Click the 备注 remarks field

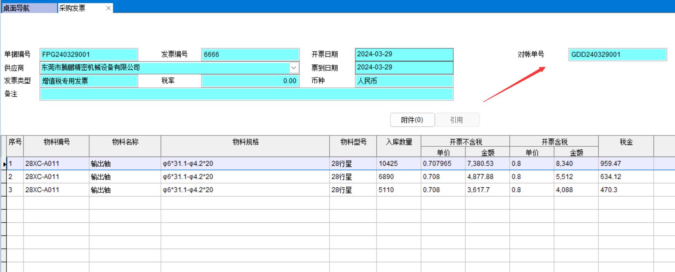[x=246, y=94]
